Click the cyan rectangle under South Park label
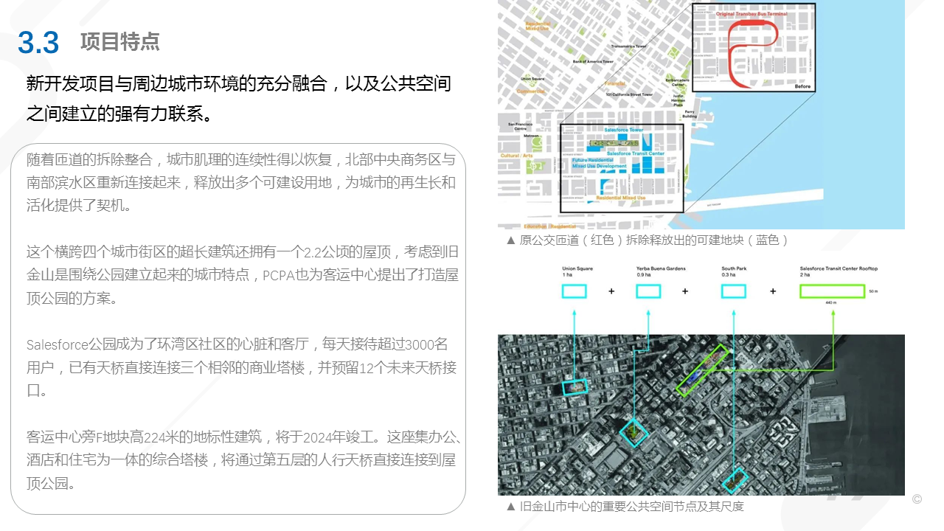This screenshot has width=944, height=531. coord(734,291)
